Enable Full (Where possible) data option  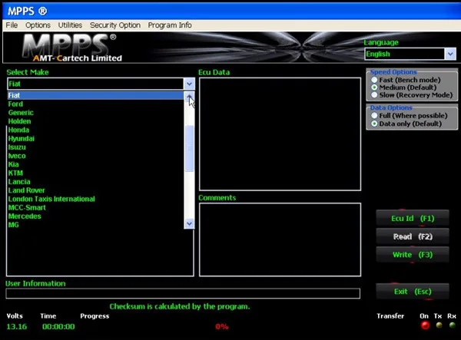pos(374,115)
